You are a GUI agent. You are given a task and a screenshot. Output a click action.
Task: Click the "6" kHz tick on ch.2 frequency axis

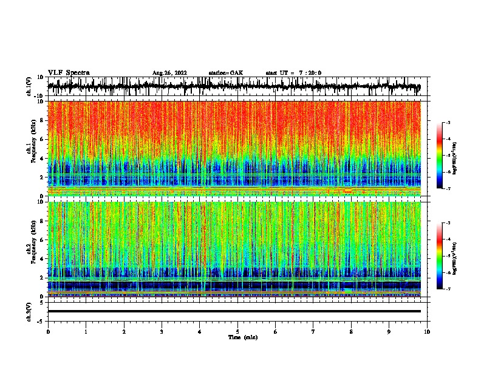[42, 240]
